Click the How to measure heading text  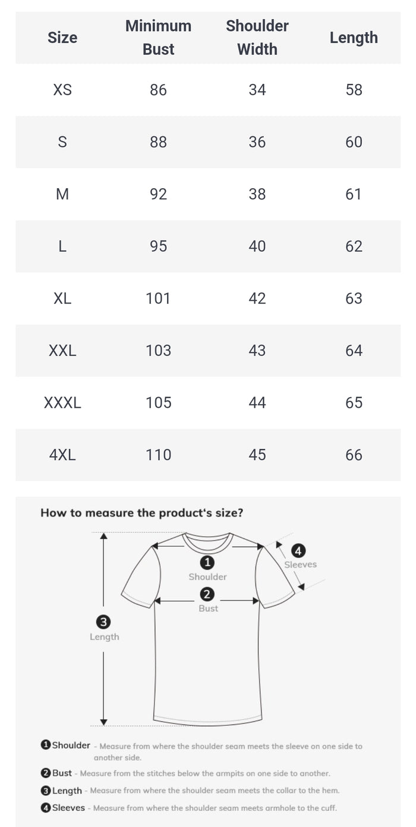click(x=141, y=513)
